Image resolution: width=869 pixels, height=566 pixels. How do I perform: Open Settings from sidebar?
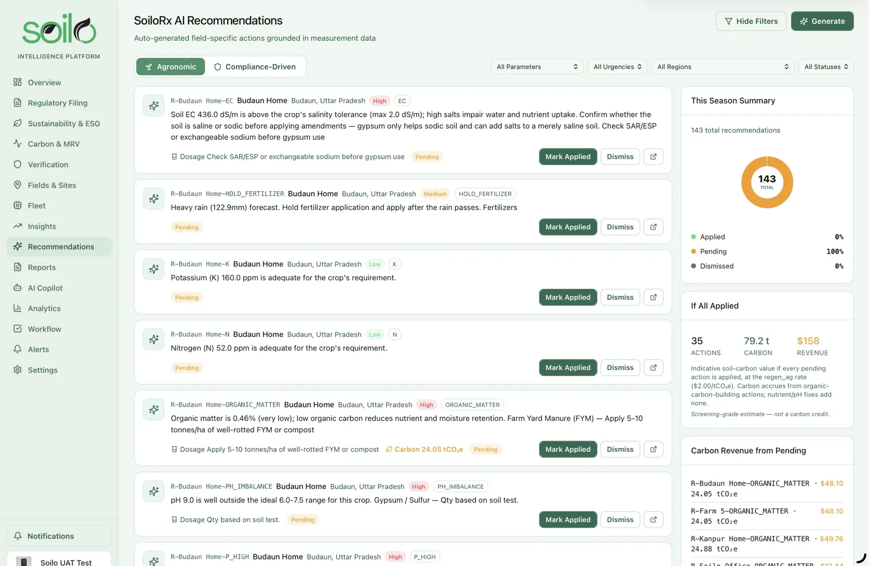[59, 370]
